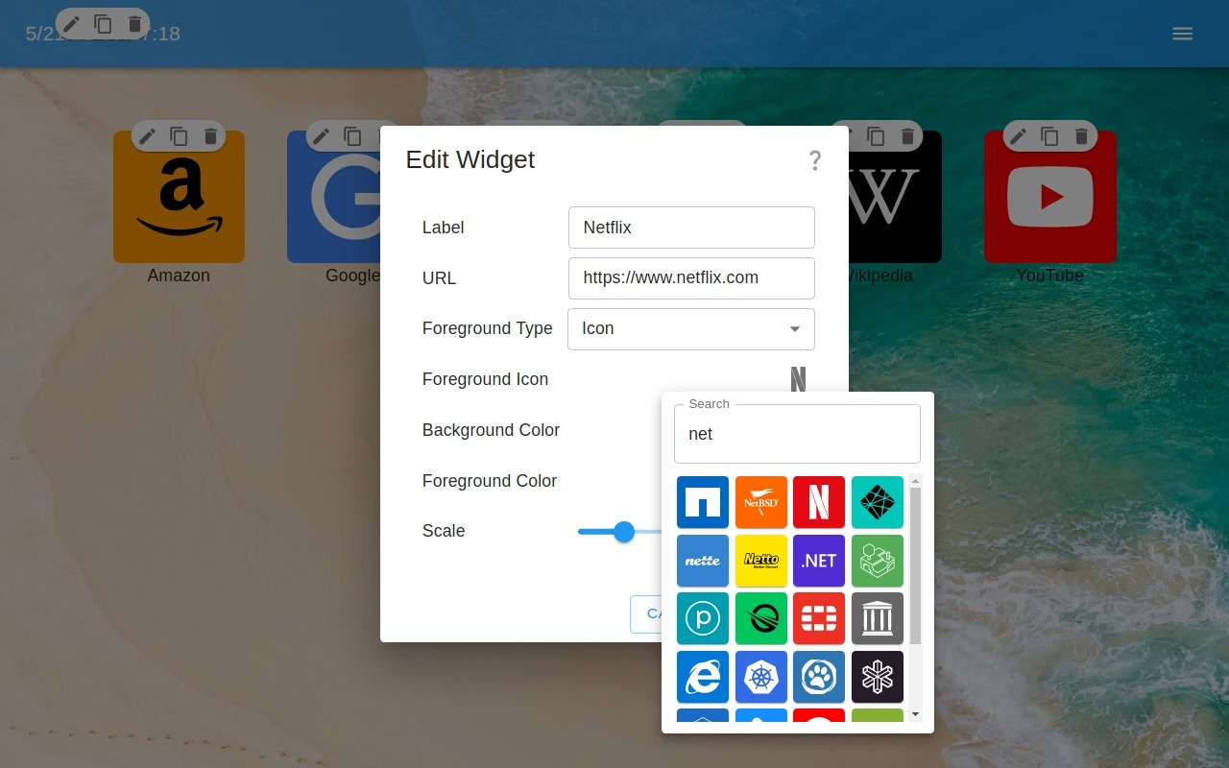Choose the blue nette icon
The height and width of the screenshot is (768, 1229).
[x=703, y=561]
